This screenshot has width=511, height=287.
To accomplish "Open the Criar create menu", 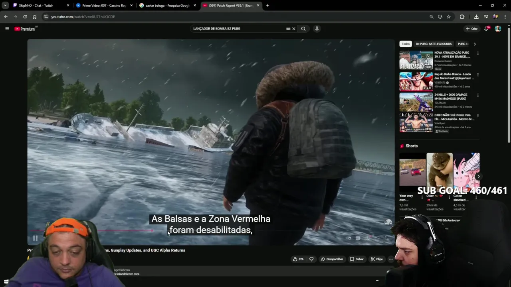I will click(x=471, y=29).
